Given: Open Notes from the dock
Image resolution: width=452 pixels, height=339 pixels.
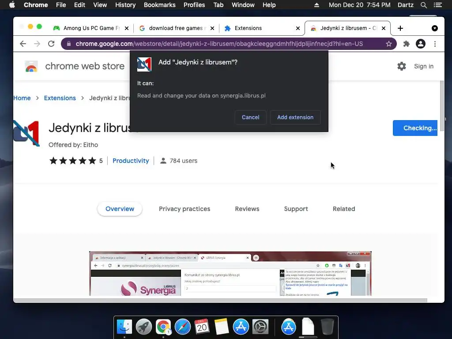Looking at the screenshot, I should coord(222,327).
